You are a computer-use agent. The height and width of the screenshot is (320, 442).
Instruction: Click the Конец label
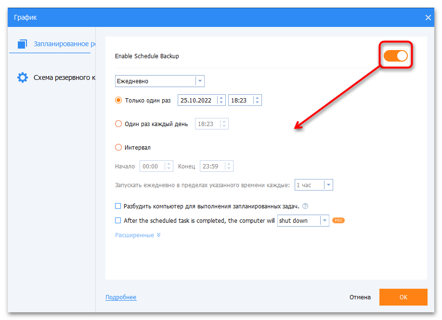tap(187, 166)
